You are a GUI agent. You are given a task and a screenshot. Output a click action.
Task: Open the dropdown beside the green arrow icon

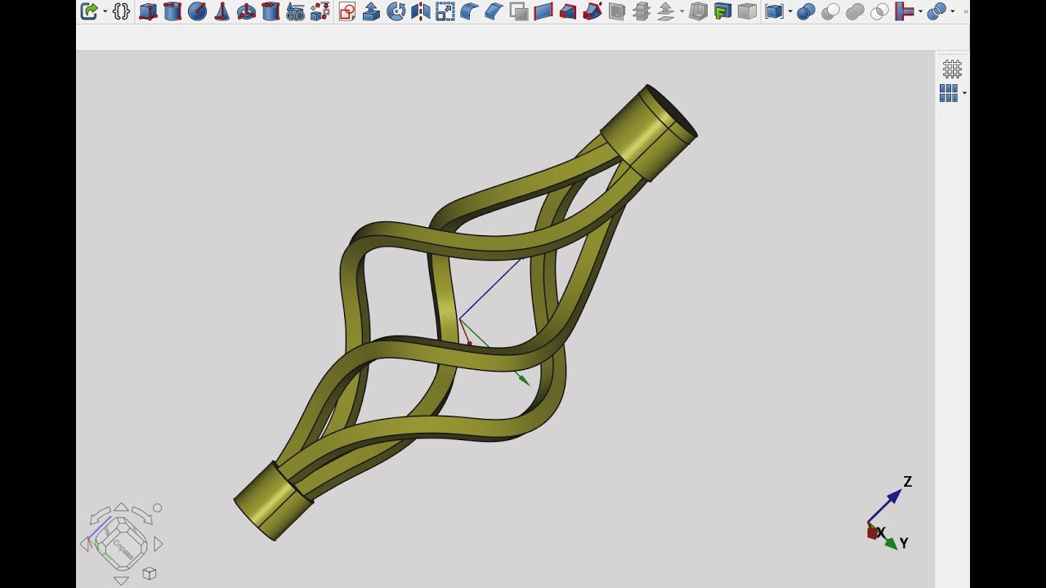pos(105,11)
